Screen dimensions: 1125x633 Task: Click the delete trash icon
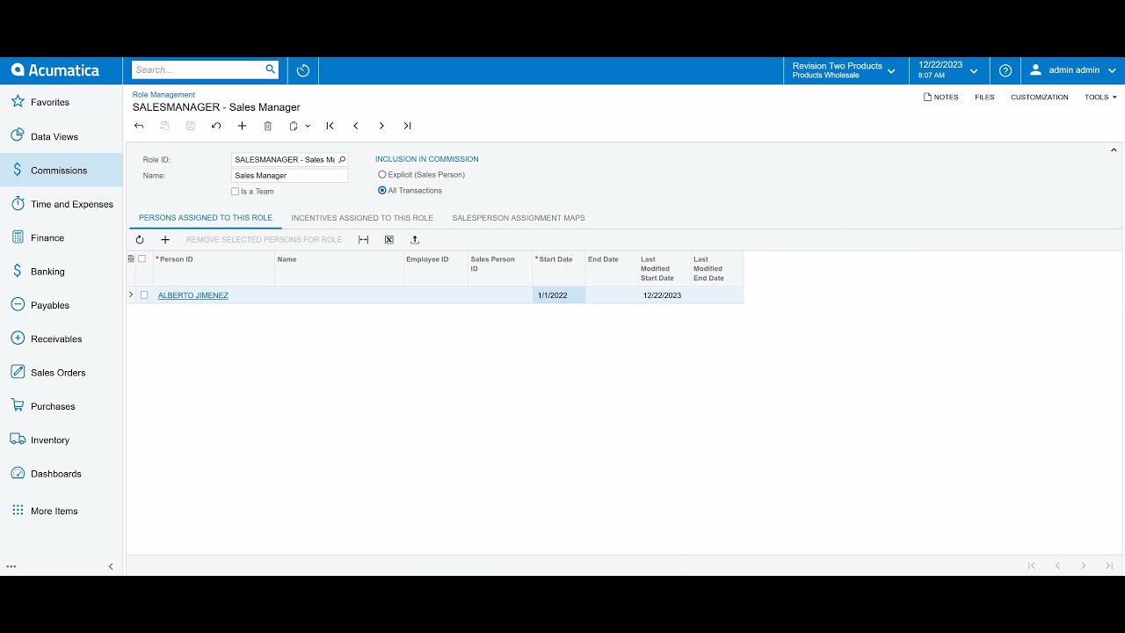(268, 126)
